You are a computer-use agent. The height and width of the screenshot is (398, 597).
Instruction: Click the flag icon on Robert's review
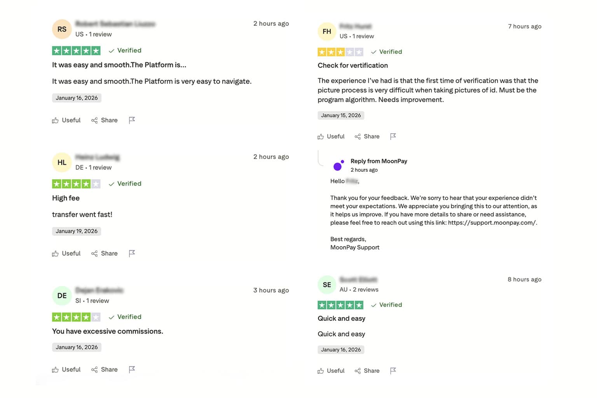[132, 120]
